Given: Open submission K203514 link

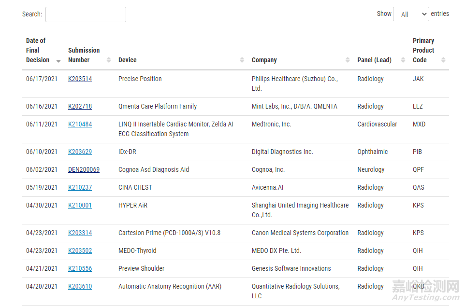Looking at the screenshot, I should 80,79.
